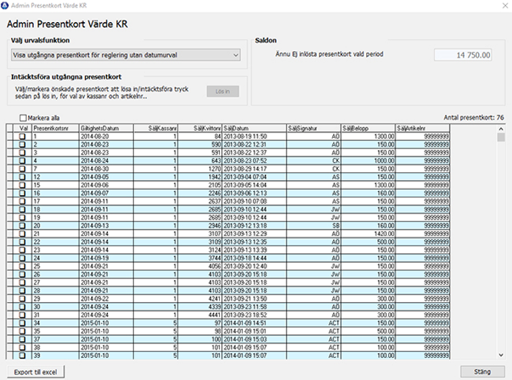Click the SäljDatum column header
Viewport: 512px width, 380px height.
click(x=254, y=128)
